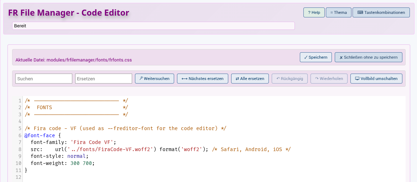417x182 pixels.
Task: Click the Wiederholen redo button
Action: (x=329, y=79)
